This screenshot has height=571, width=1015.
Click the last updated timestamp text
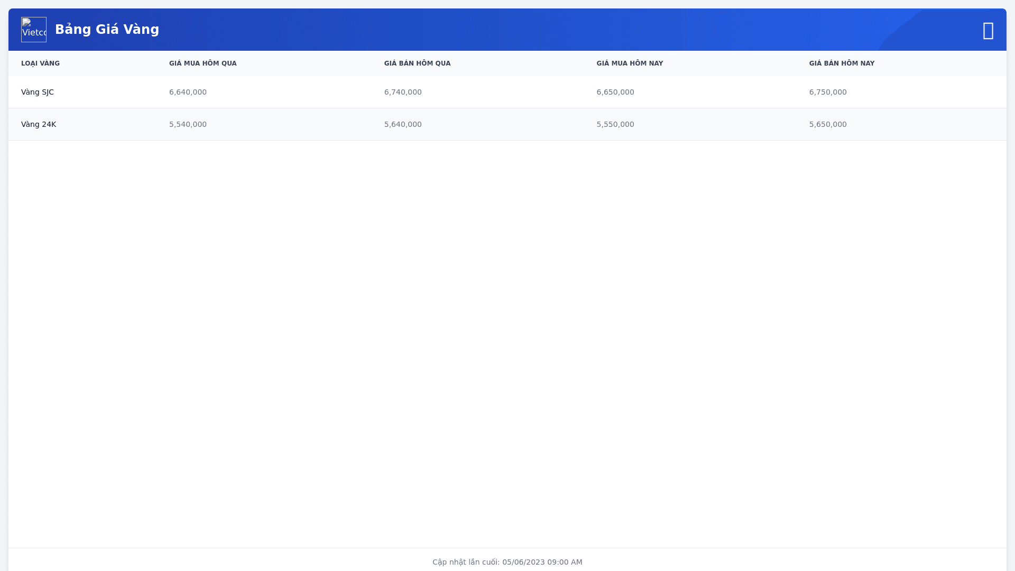coord(507,562)
